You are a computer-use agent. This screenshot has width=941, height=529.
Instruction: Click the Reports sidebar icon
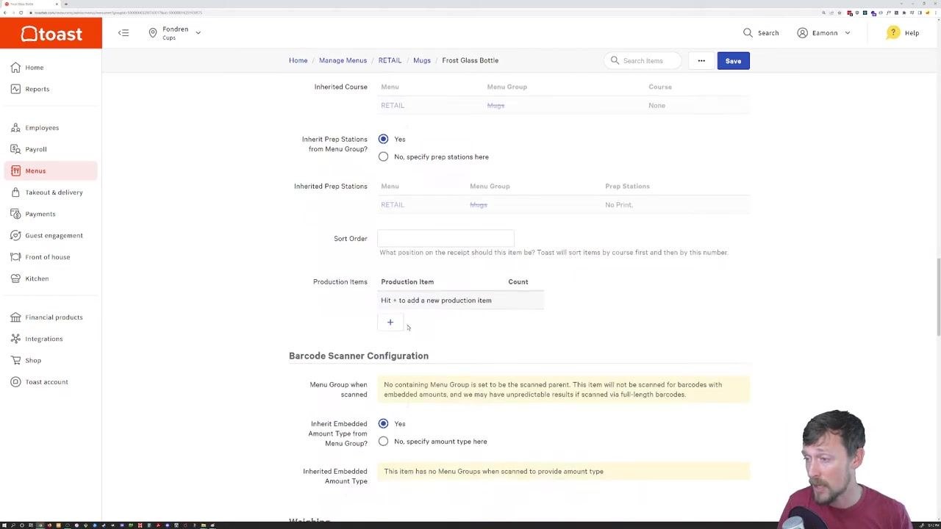pos(15,89)
